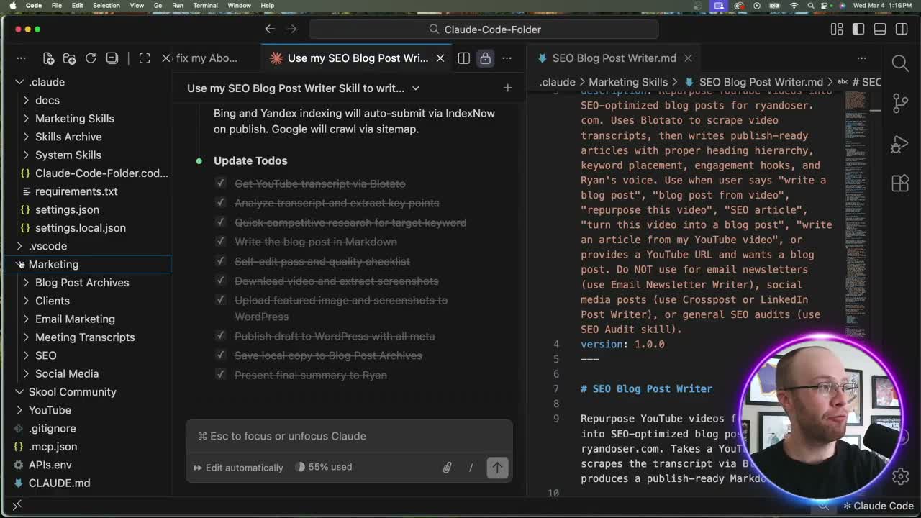Click Marketing Skills in breadcrumb

[x=628, y=82]
